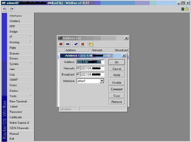Screen dimensions: 191x142
Task: Add a comment using yellow note icon
Action: pos(91,44)
